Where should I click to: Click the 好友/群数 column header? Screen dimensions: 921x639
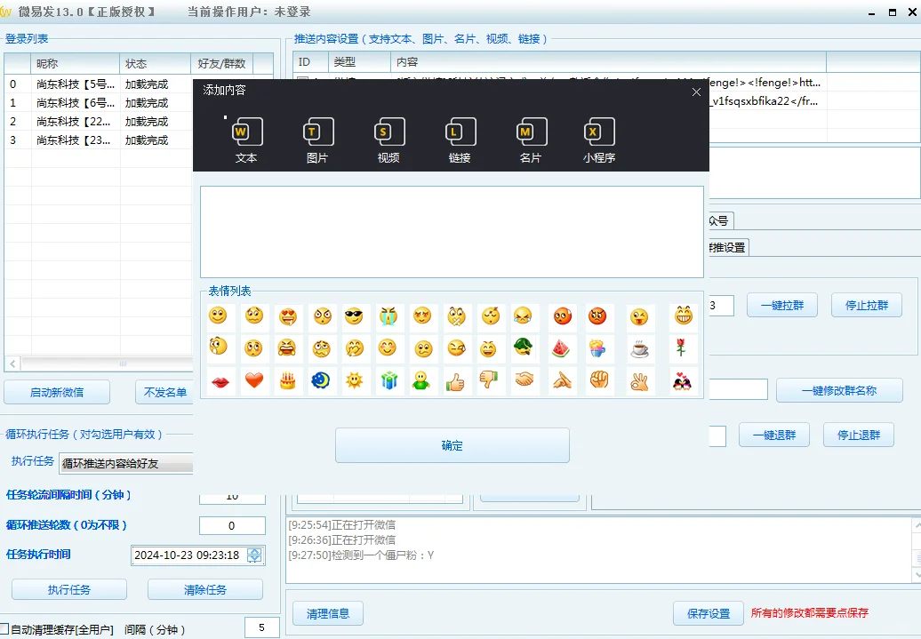point(221,63)
